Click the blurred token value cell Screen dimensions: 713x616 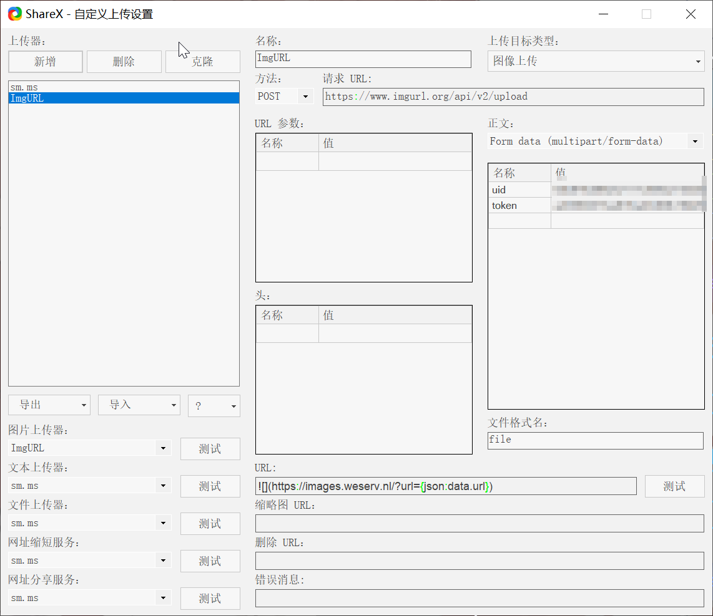(627, 205)
